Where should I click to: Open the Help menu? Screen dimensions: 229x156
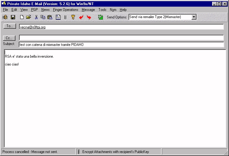pos(123,10)
